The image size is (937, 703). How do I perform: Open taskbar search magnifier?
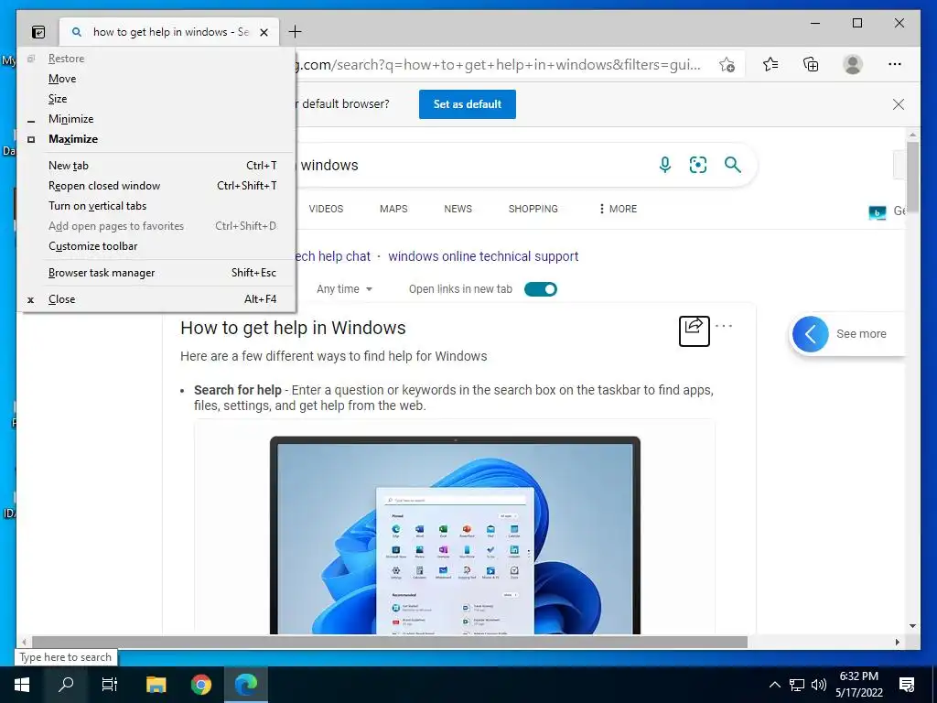click(x=66, y=685)
